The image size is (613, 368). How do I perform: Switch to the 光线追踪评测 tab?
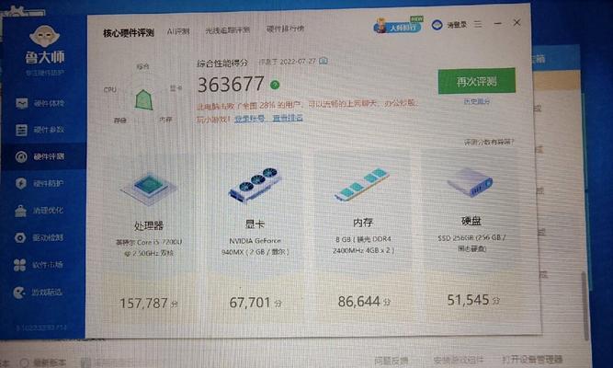228,29
